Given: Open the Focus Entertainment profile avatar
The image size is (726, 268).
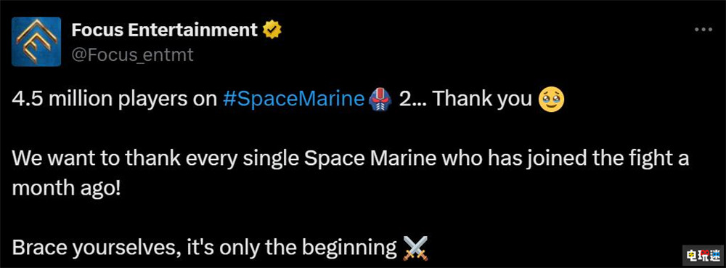Looking at the screenshot, I should 36,41.
